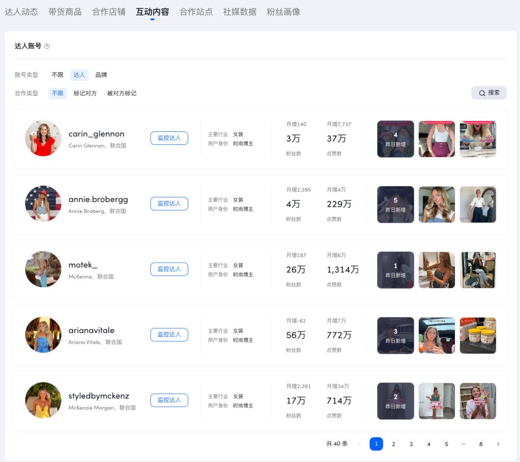Open arianavitale profile avatar
The width and height of the screenshot is (520, 462).
coord(43,335)
